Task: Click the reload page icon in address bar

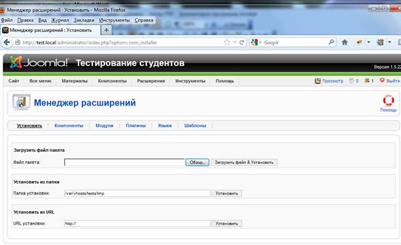Action: point(241,42)
